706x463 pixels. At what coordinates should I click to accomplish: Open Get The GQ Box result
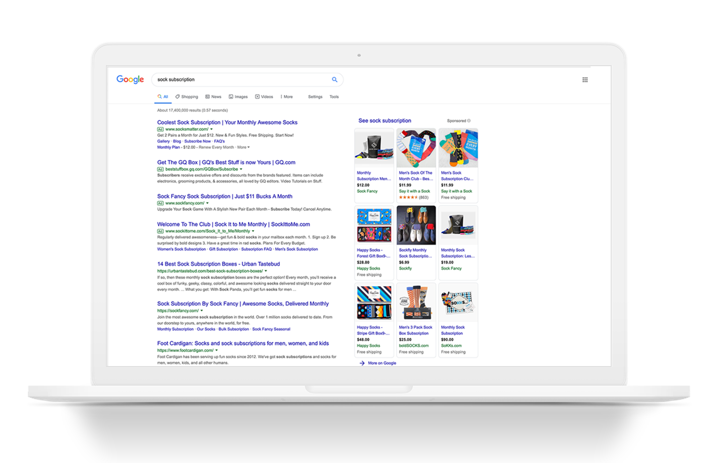point(226,162)
